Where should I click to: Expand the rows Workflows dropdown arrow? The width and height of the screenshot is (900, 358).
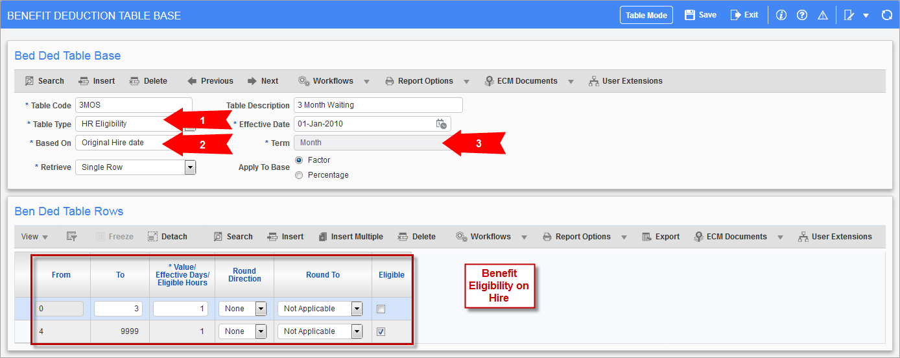tap(524, 237)
